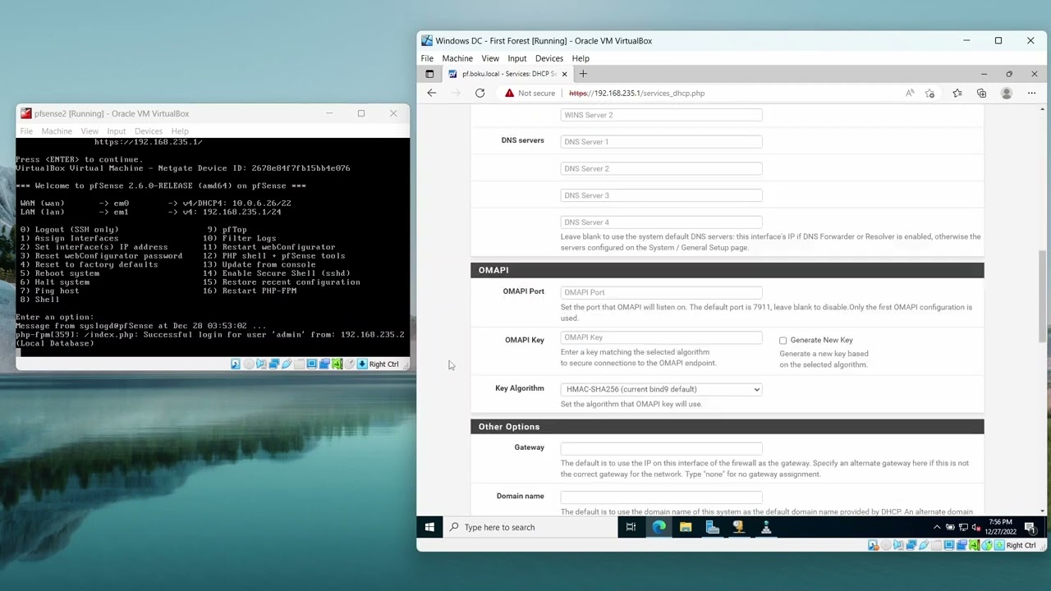1051x591 pixels.
Task: Open View menu in Windows DC window
Action: click(x=490, y=58)
